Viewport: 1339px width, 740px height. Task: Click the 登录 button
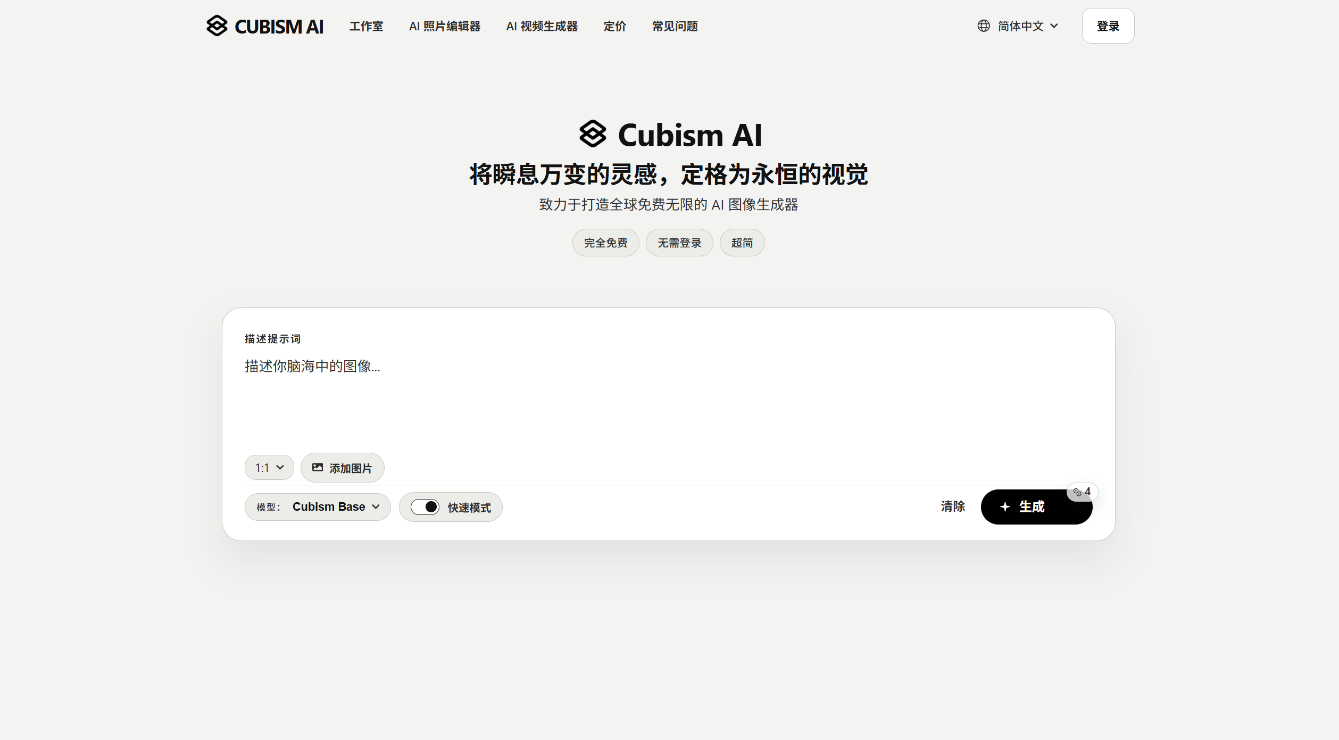coord(1108,26)
